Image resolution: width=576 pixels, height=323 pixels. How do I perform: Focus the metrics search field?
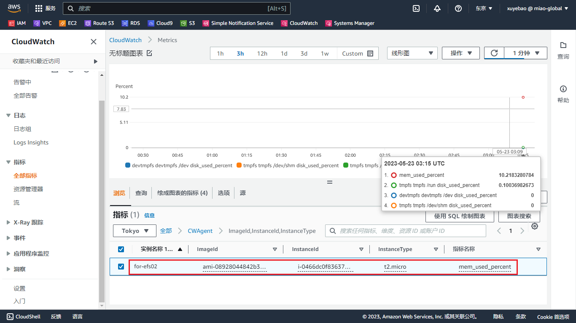pos(406,231)
